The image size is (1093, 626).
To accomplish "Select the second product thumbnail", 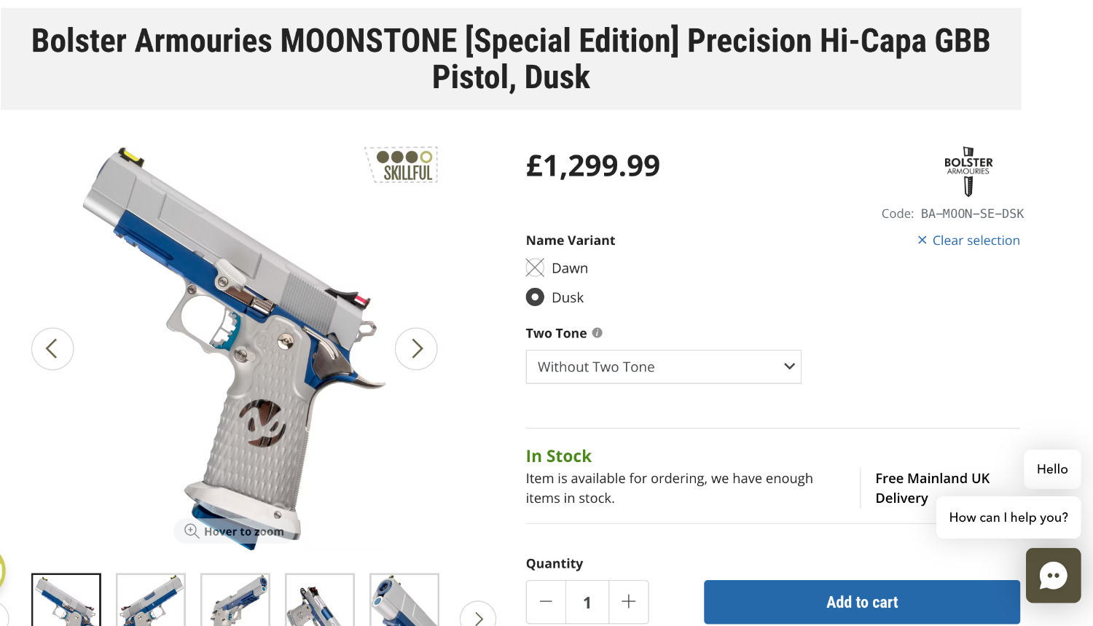I will pos(151,600).
